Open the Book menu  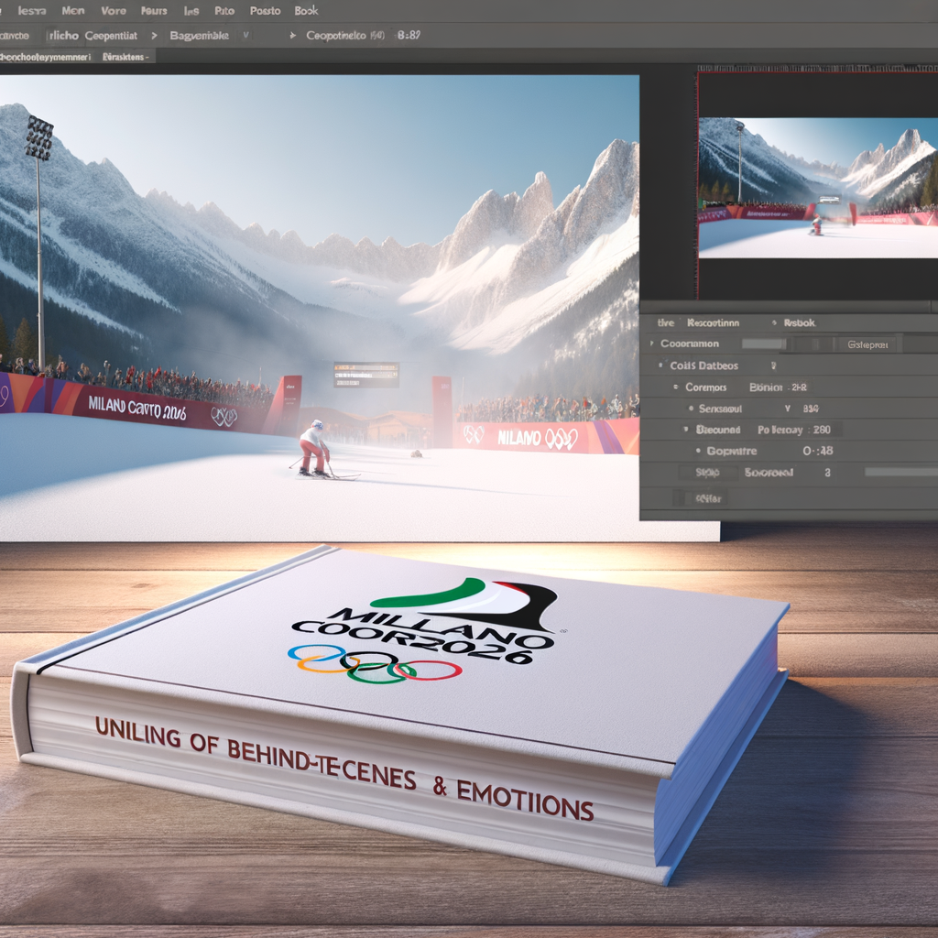[x=306, y=11]
